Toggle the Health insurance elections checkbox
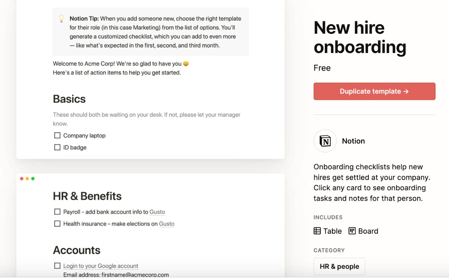 [x=57, y=224]
